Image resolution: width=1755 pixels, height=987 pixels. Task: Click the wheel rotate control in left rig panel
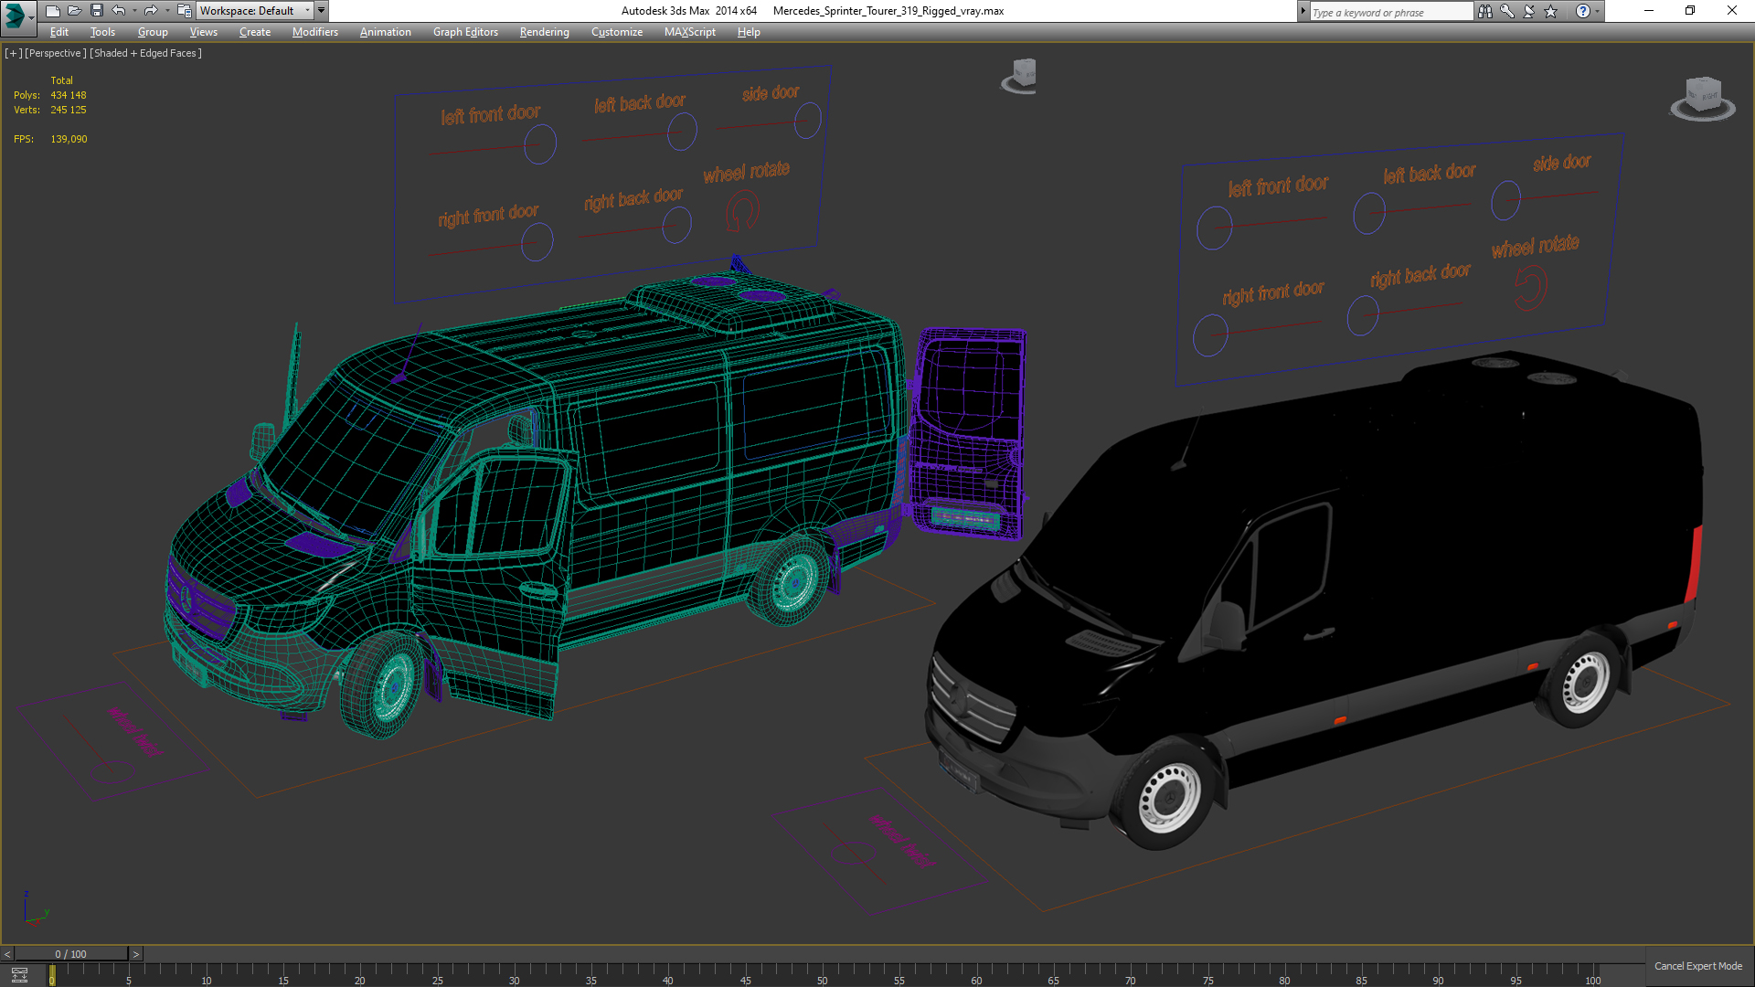pos(742,213)
